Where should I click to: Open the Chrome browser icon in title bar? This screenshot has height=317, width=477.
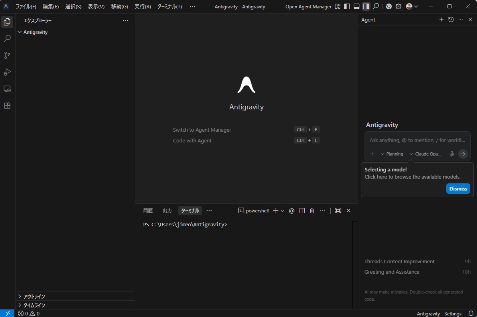click(388, 7)
